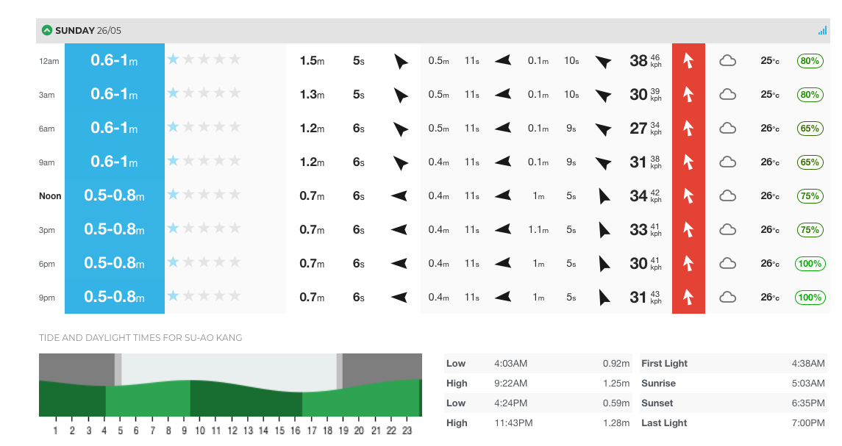Click the 9pm red wind arrow
842x446 pixels.
688,298
